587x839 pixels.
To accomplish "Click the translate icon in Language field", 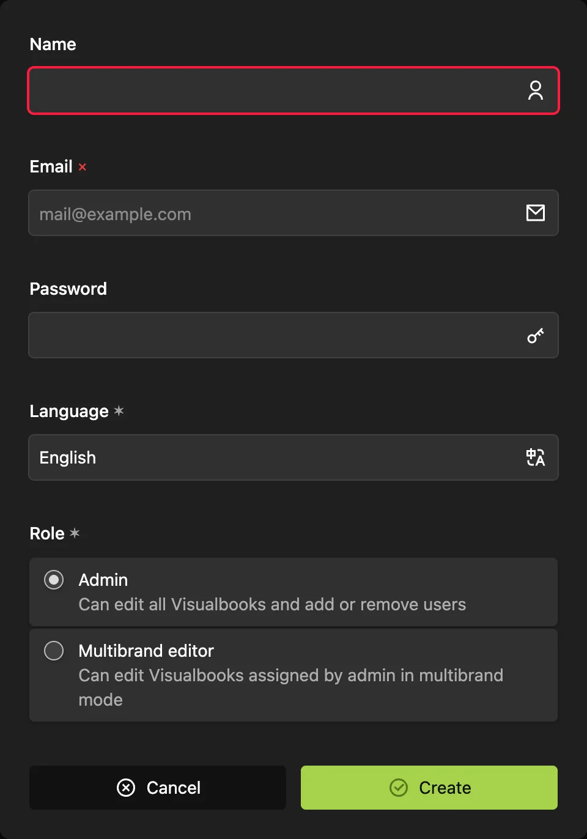I will tap(536, 457).
